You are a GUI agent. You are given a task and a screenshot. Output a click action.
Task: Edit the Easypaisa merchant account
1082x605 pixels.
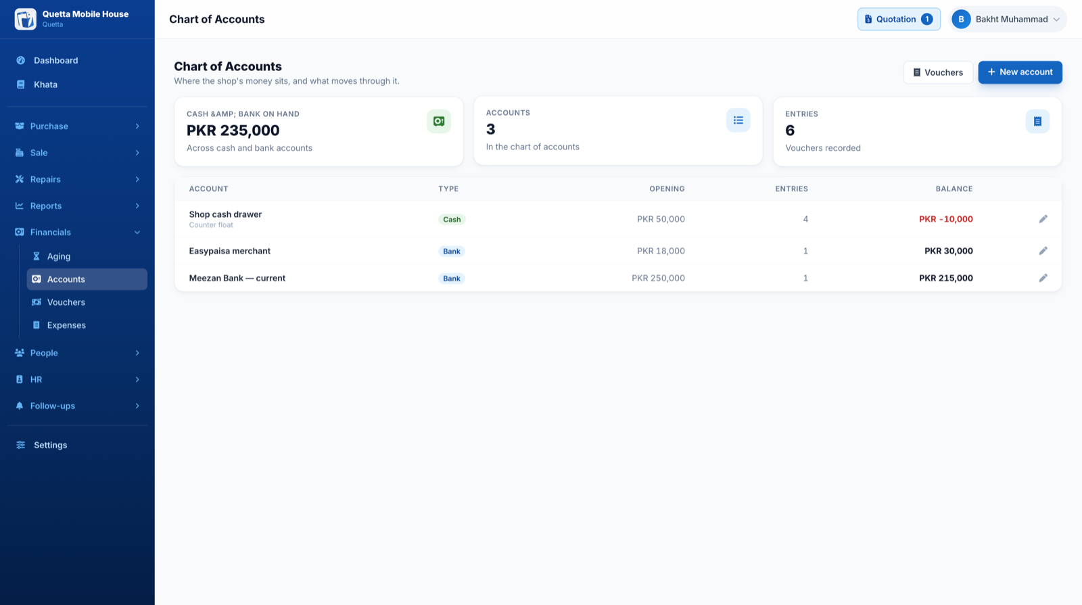(1043, 251)
